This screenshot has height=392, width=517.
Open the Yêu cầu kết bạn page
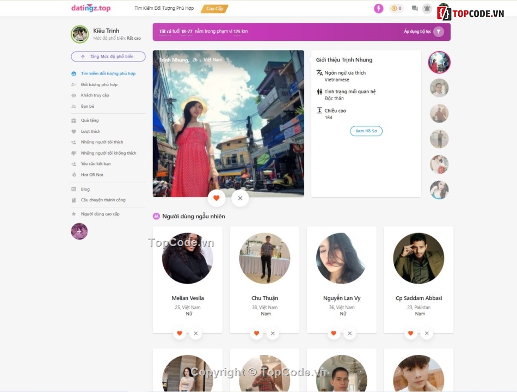point(96,164)
